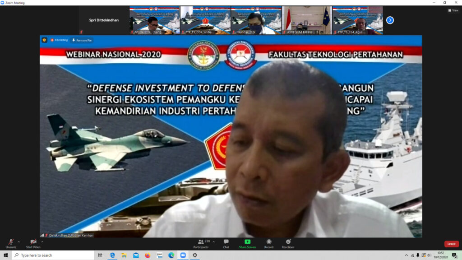Open video options arrow beside Start Video
This screenshot has height=260, width=462.
[42, 241]
